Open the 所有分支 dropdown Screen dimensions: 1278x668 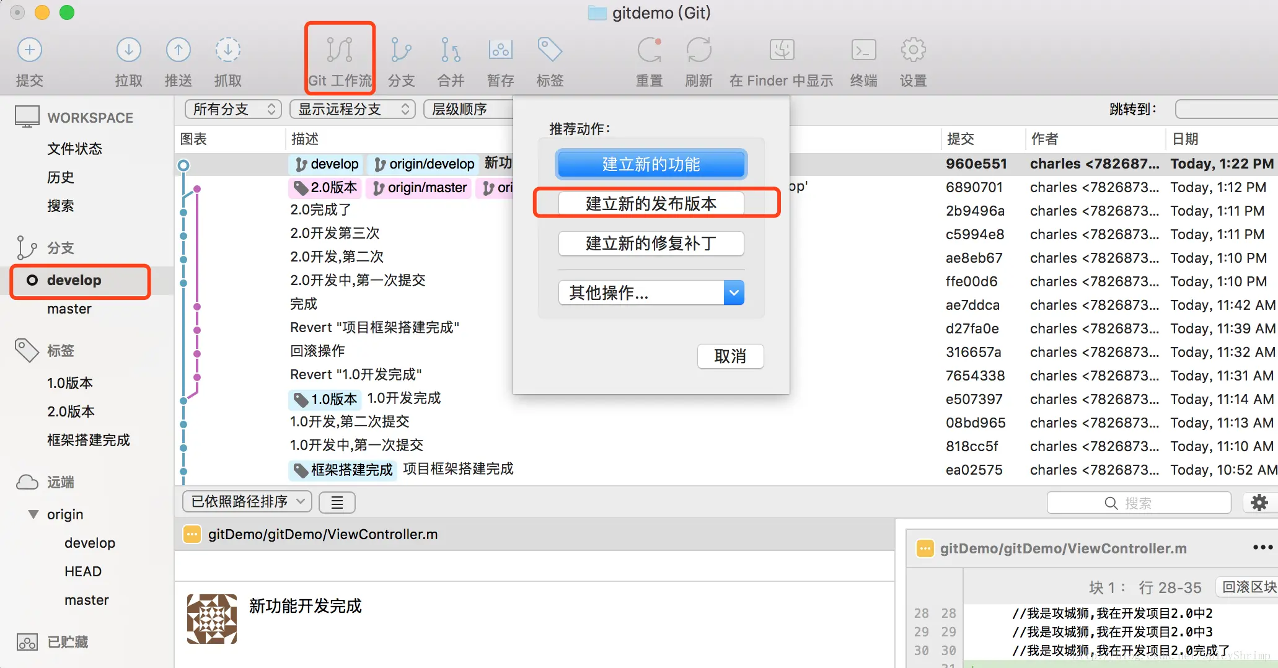pos(233,109)
